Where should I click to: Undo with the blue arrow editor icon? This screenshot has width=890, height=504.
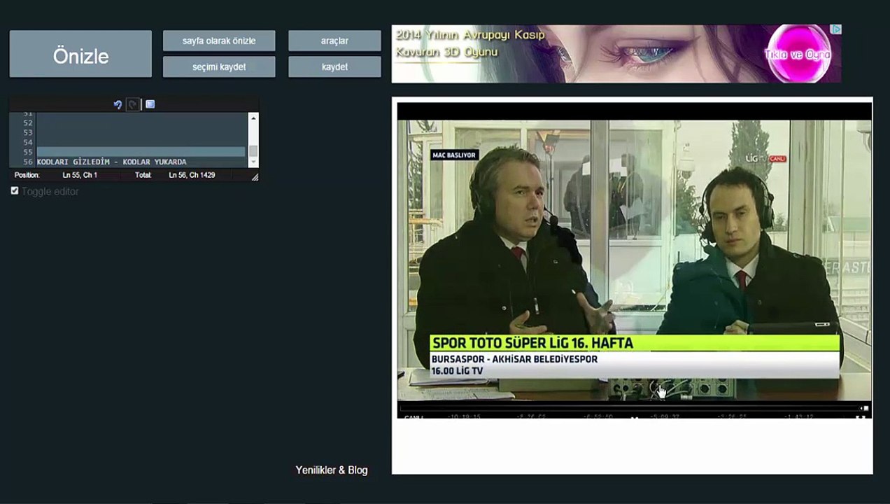[118, 104]
